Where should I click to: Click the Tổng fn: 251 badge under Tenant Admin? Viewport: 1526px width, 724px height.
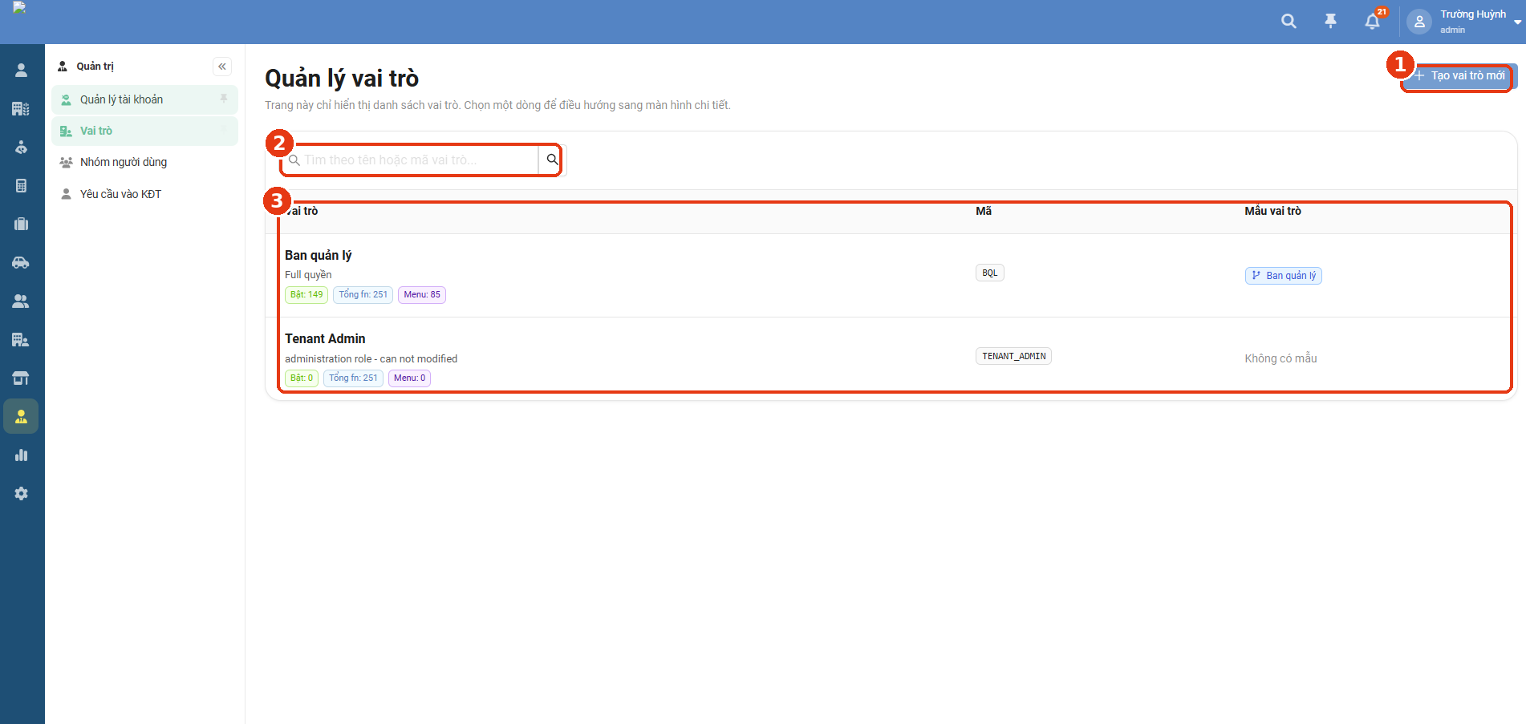(353, 378)
